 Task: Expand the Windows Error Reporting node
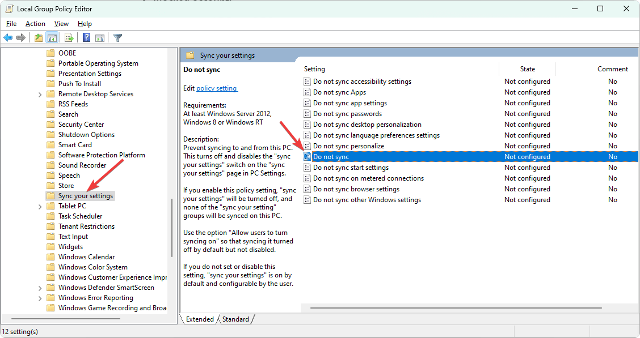[x=40, y=298]
